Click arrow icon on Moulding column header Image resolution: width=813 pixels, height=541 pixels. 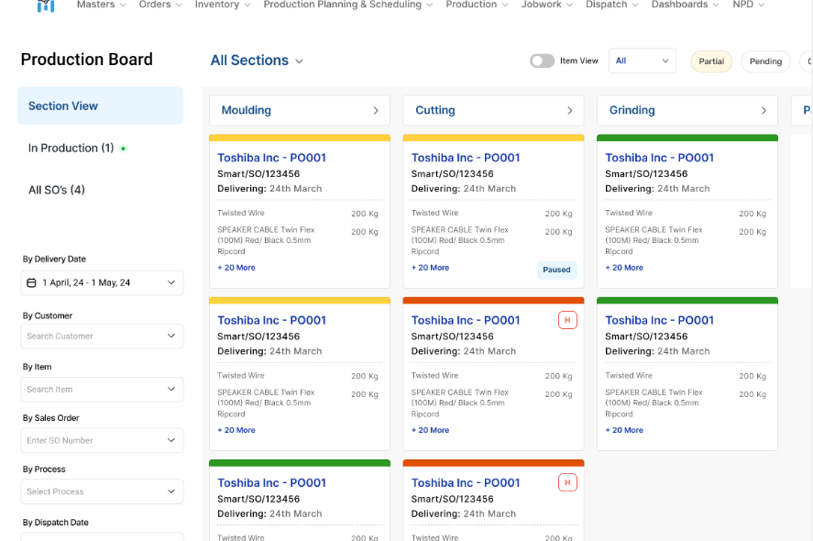click(x=376, y=111)
